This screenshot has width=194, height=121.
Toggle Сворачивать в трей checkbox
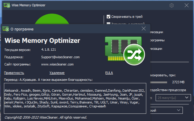click(x=108, y=17)
